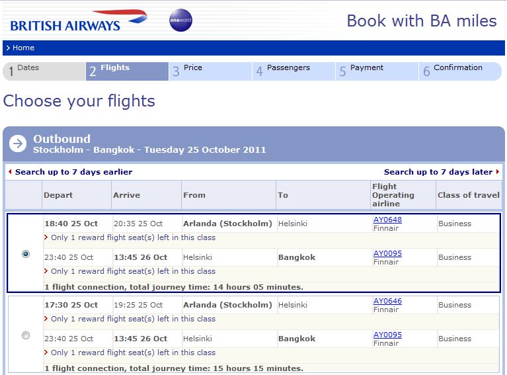Open first AY0095 flight link
The width and height of the screenshot is (507, 375).
click(x=387, y=253)
